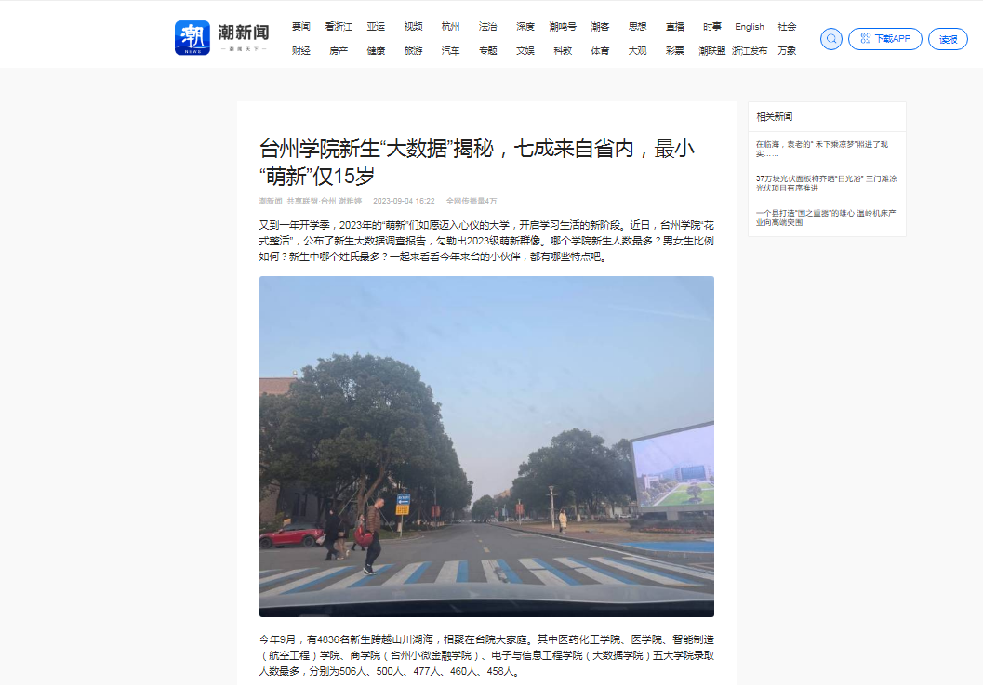Open the 财经 category
The width and height of the screenshot is (983, 685).
(x=300, y=50)
